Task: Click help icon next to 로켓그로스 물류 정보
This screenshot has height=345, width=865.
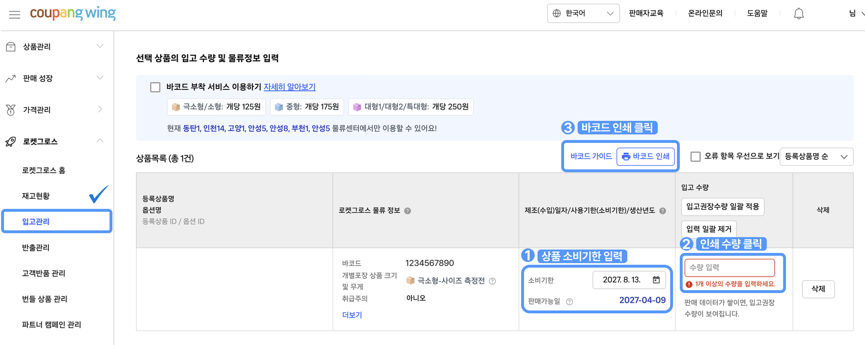Action: coord(407,211)
